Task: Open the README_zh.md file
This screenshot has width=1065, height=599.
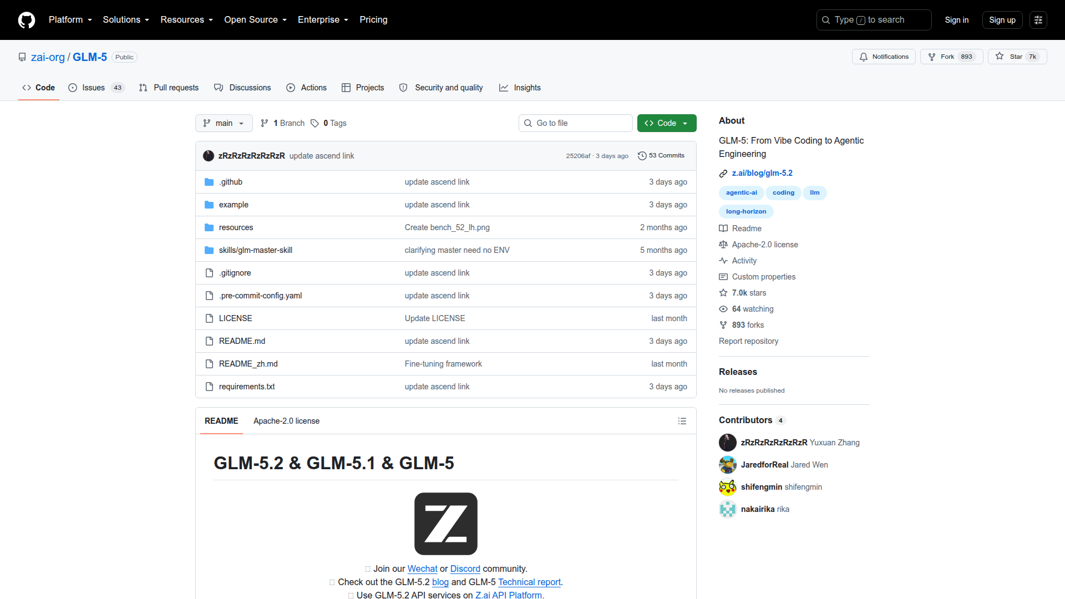Action: coord(248,364)
